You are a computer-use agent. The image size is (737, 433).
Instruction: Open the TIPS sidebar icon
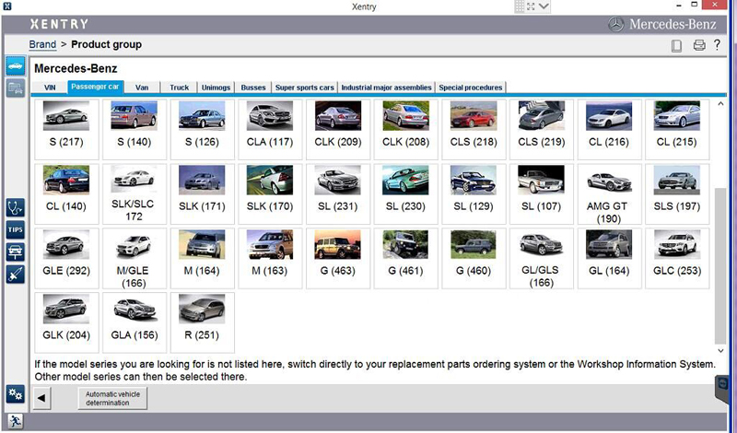pyautogui.click(x=15, y=230)
